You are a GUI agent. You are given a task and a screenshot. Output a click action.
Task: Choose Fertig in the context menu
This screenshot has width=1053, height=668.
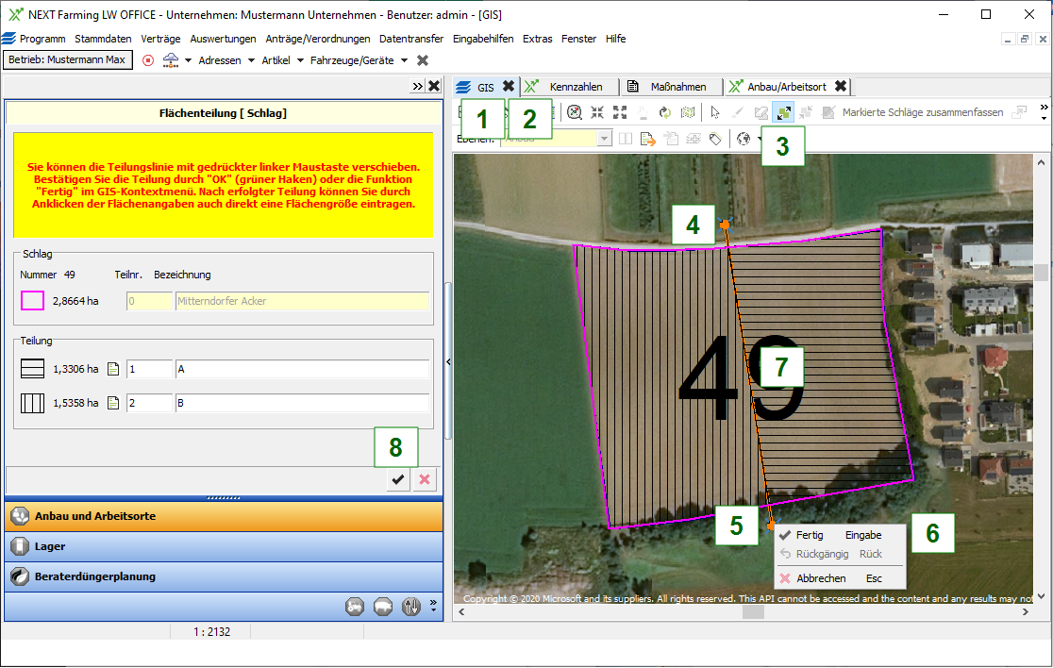tap(810, 535)
